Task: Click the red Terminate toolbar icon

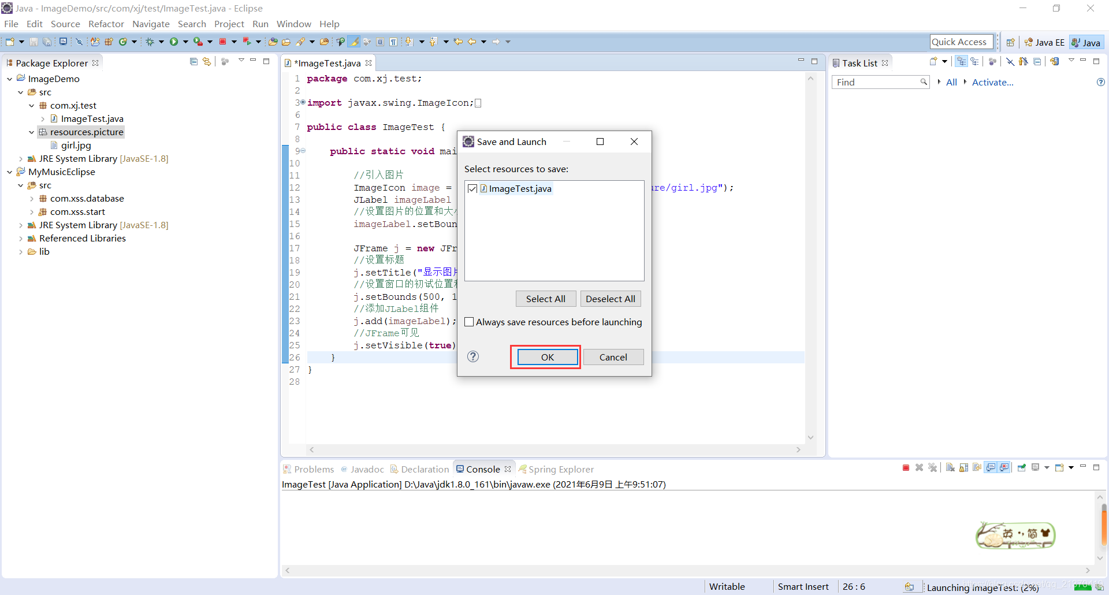Action: 222,42
